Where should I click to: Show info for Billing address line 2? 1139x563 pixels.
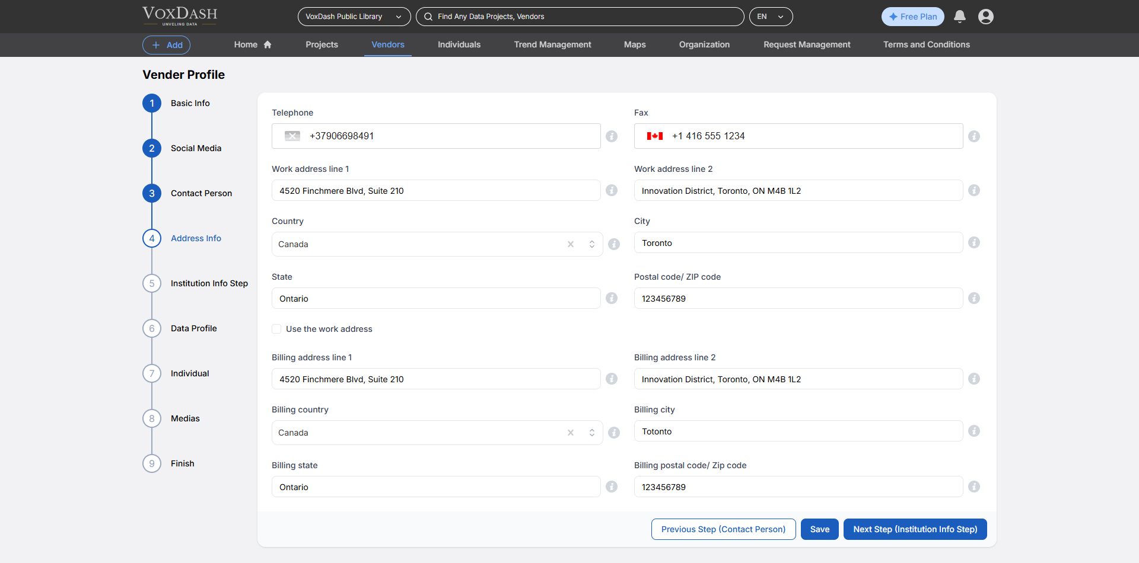(974, 379)
